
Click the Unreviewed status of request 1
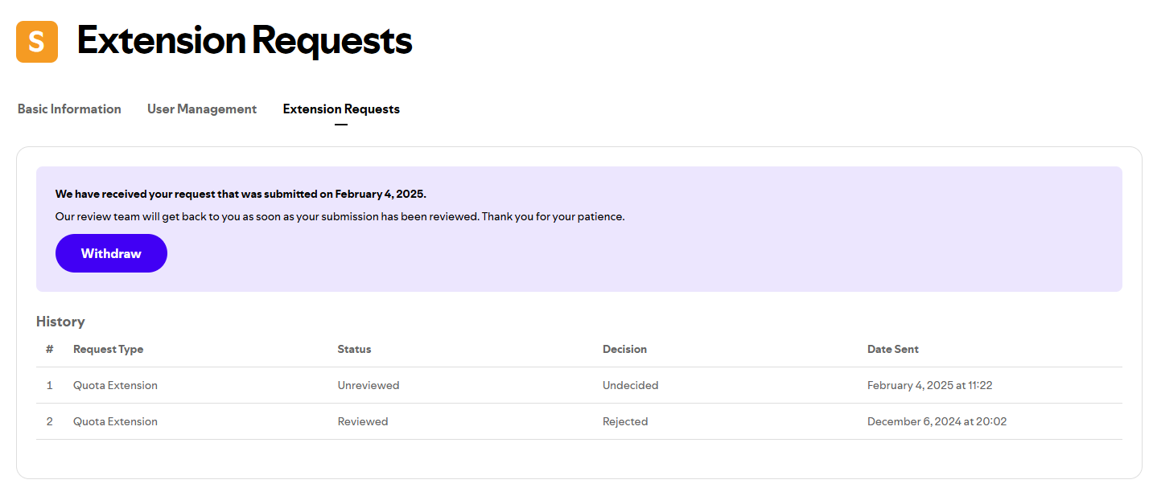(x=369, y=385)
